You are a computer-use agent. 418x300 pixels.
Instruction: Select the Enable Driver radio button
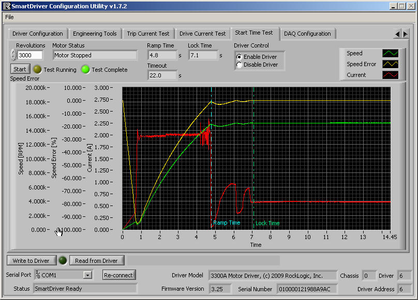click(x=239, y=57)
